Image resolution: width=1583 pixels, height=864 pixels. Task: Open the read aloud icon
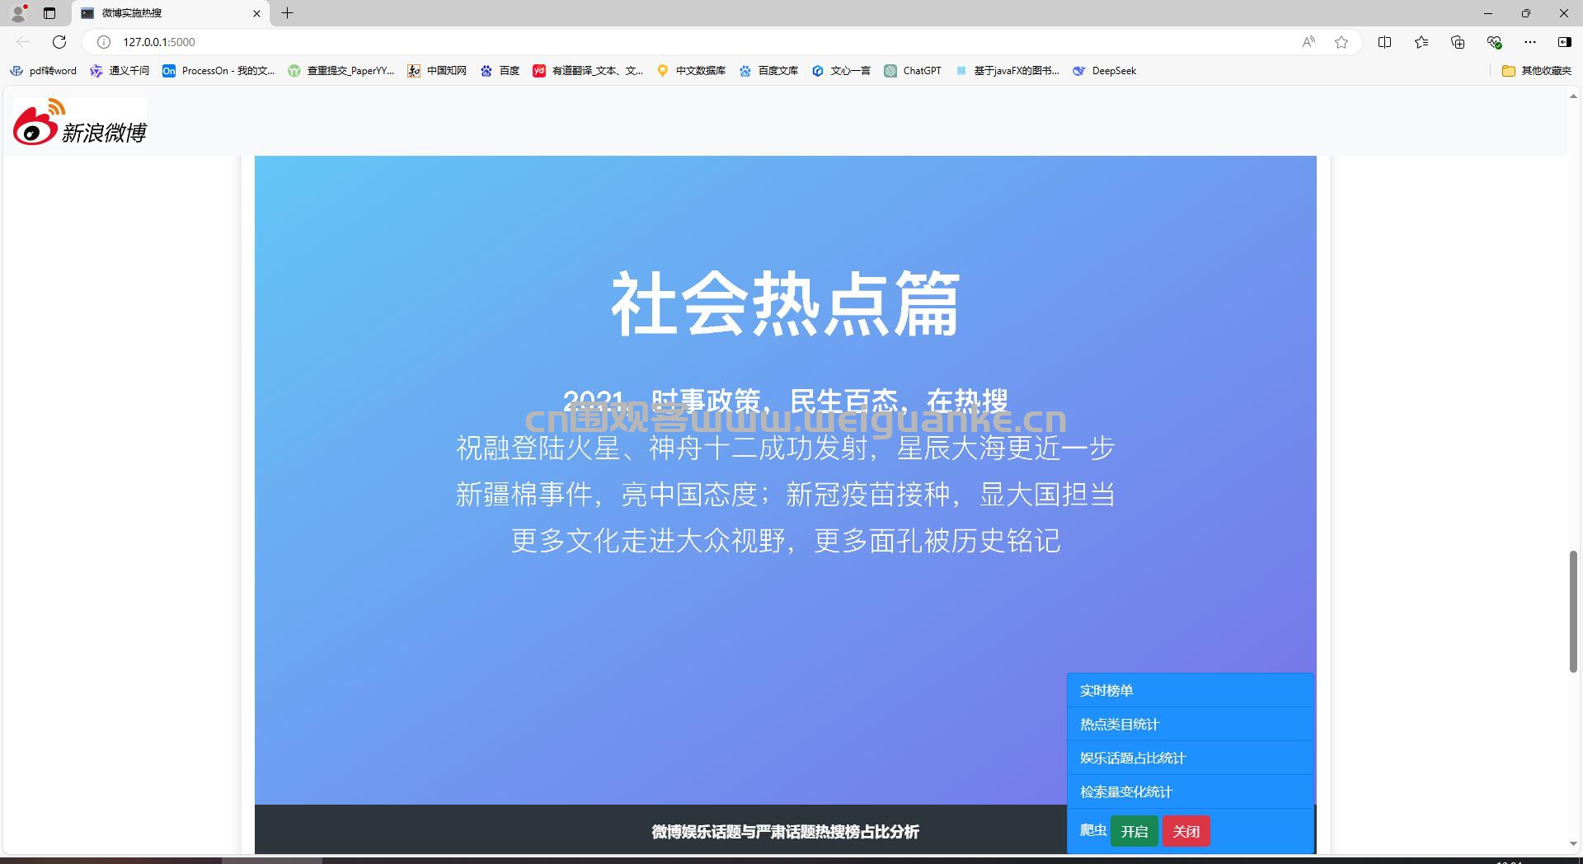pos(1308,42)
